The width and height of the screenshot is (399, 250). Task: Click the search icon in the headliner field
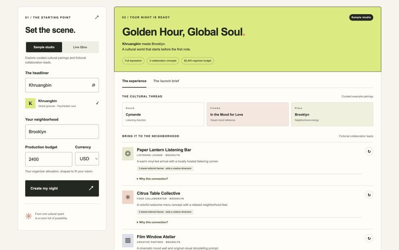pyautogui.click(x=94, y=85)
